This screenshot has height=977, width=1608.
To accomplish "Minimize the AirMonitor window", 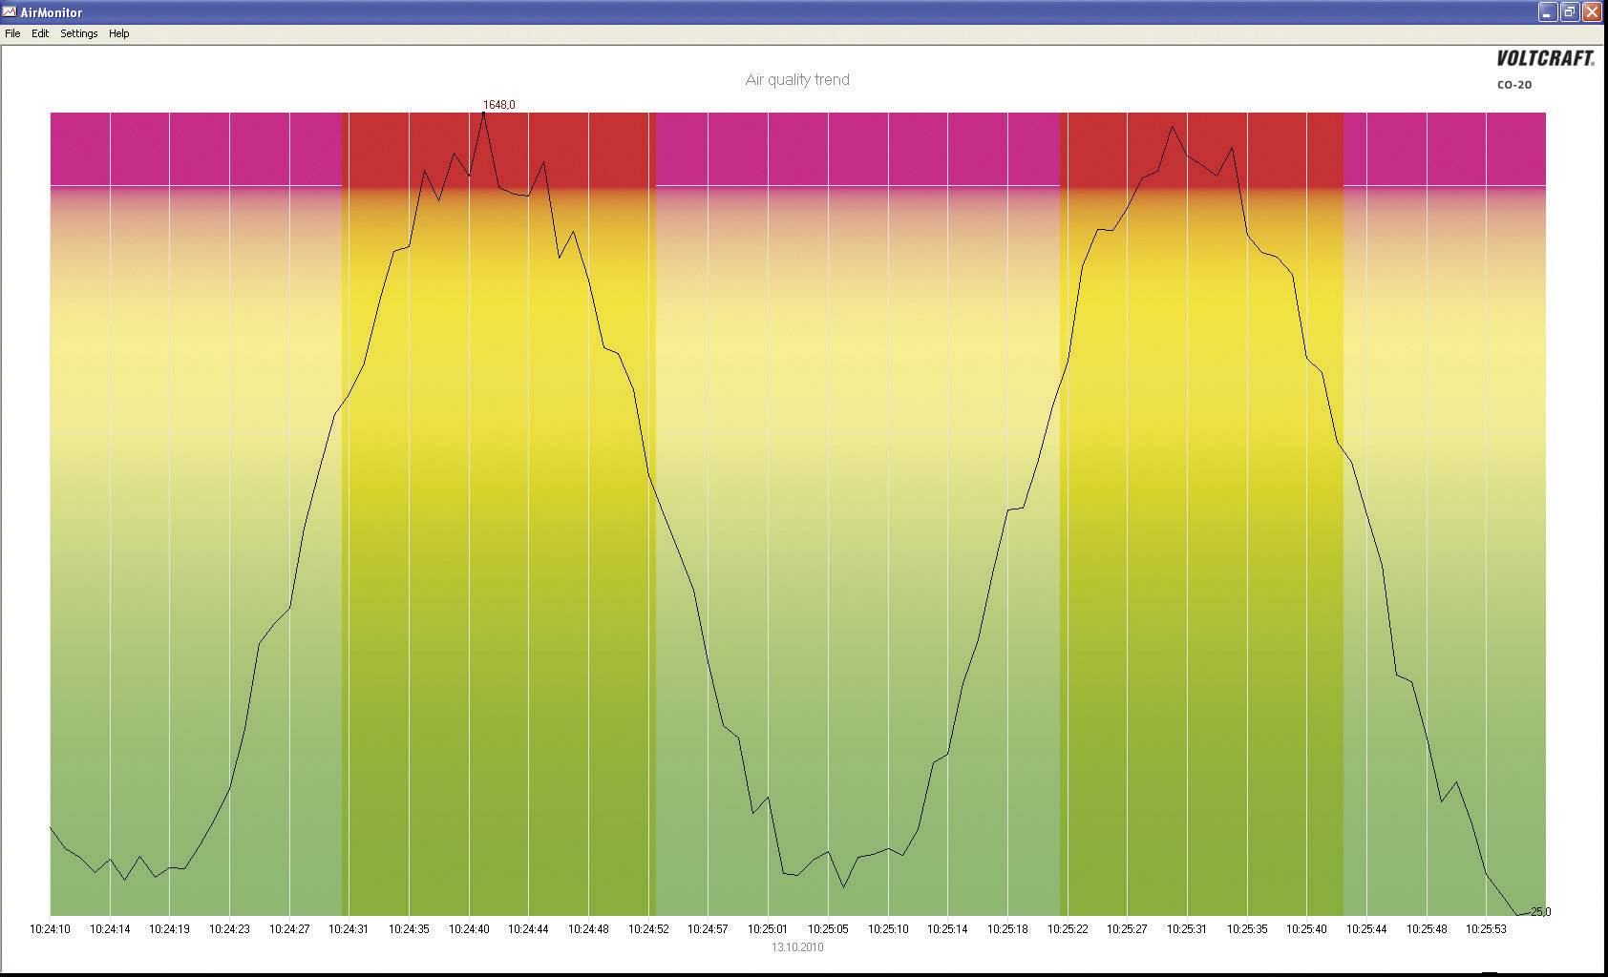I will tap(1549, 11).
